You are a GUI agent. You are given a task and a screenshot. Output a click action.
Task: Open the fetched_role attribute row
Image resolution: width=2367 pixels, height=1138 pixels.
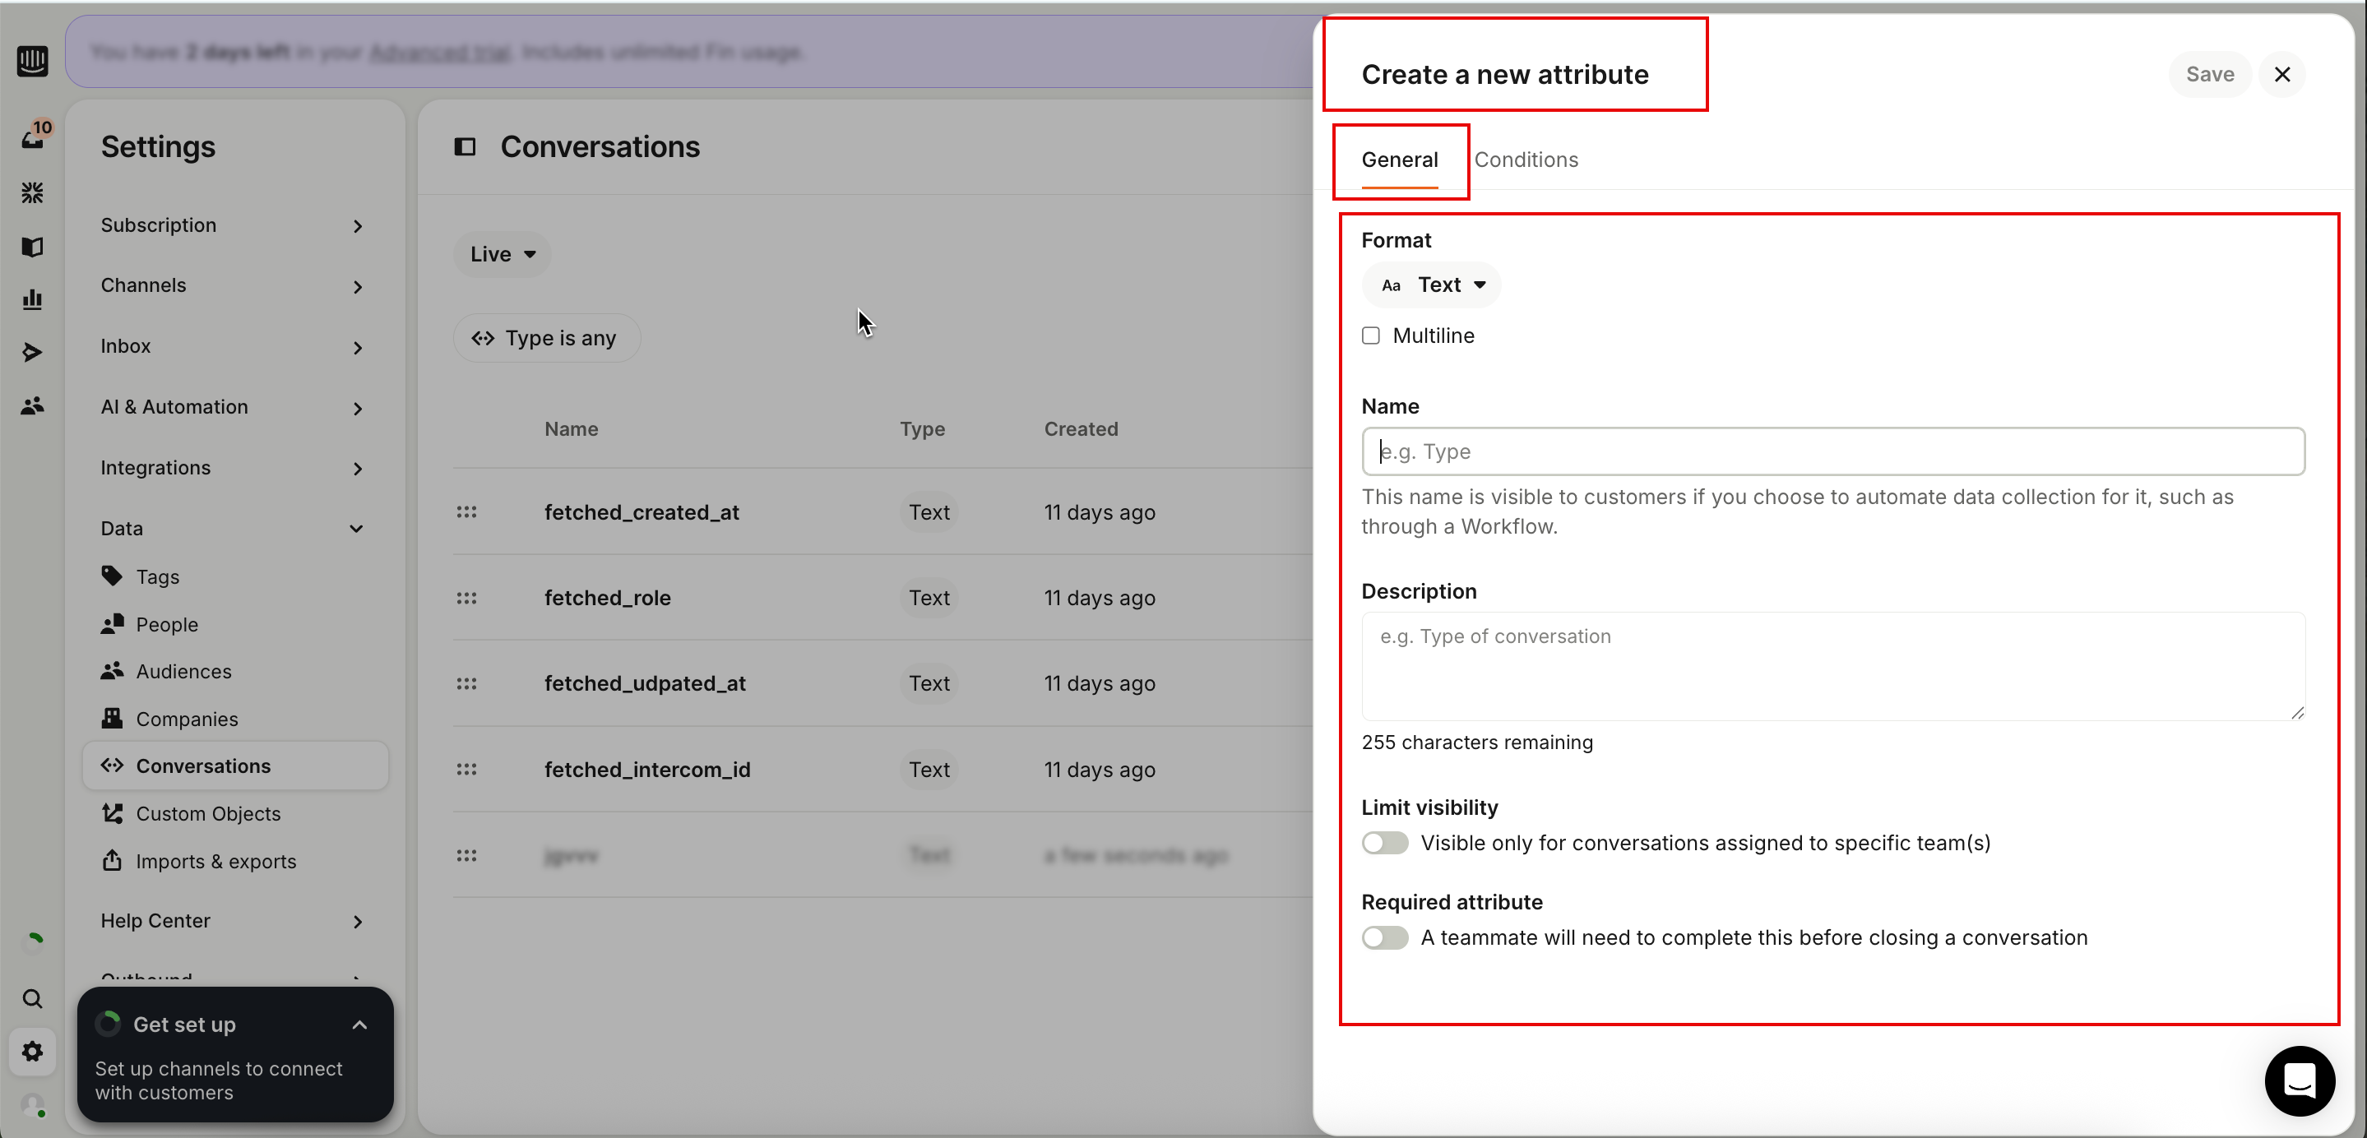pos(882,598)
